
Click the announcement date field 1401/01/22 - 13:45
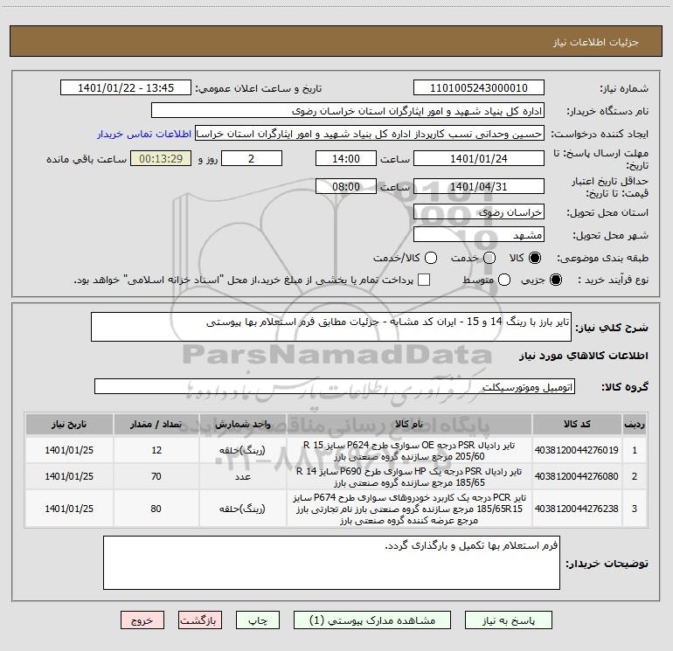[126, 87]
